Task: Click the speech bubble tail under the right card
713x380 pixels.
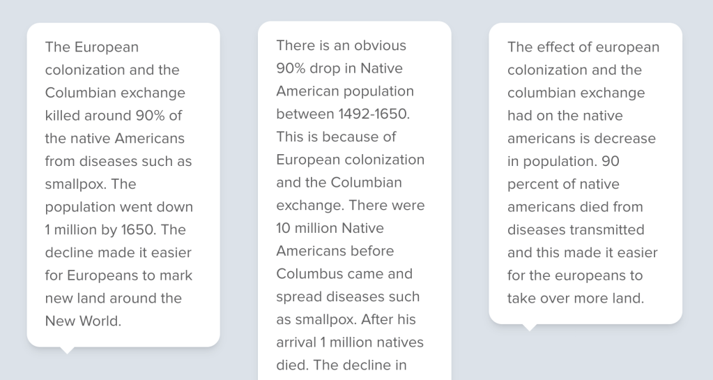Action: point(530,327)
